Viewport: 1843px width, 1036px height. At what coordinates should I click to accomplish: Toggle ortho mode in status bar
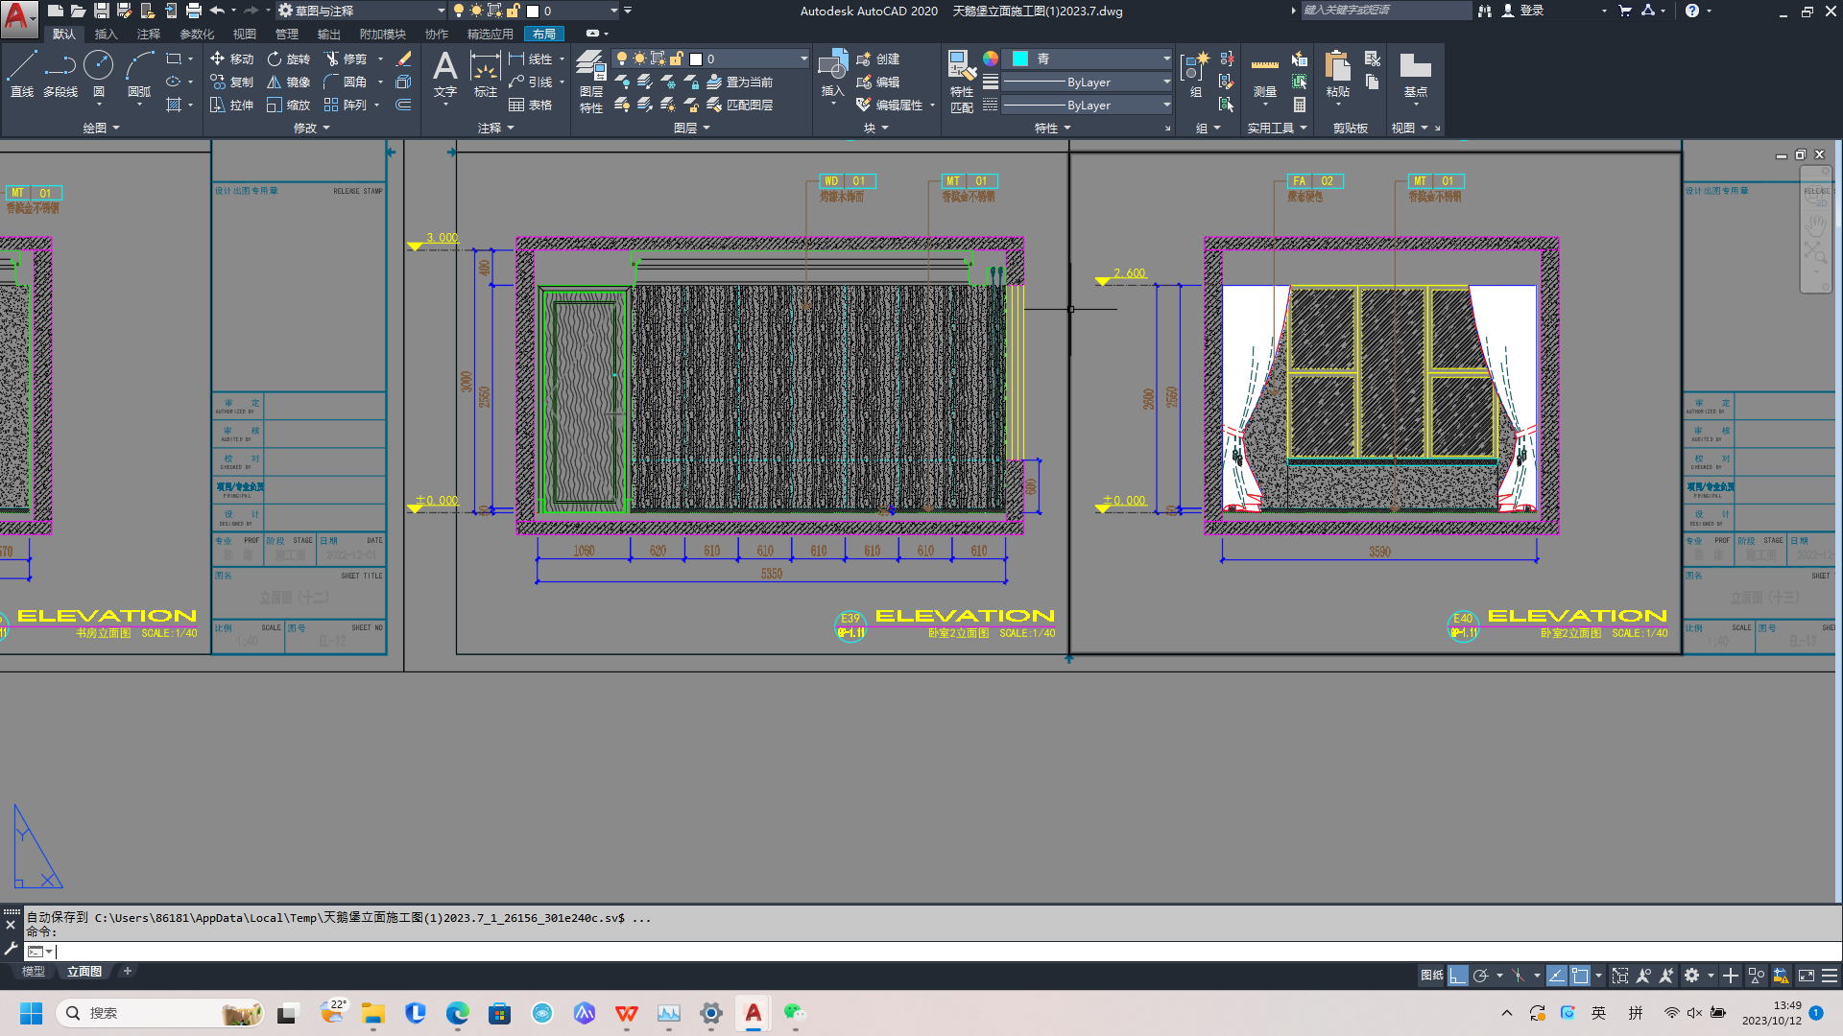(1458, 976)
